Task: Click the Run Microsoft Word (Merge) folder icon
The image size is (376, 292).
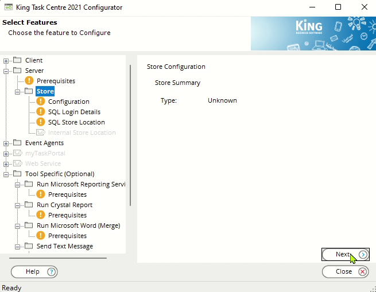Action: (x=29, y=225)
